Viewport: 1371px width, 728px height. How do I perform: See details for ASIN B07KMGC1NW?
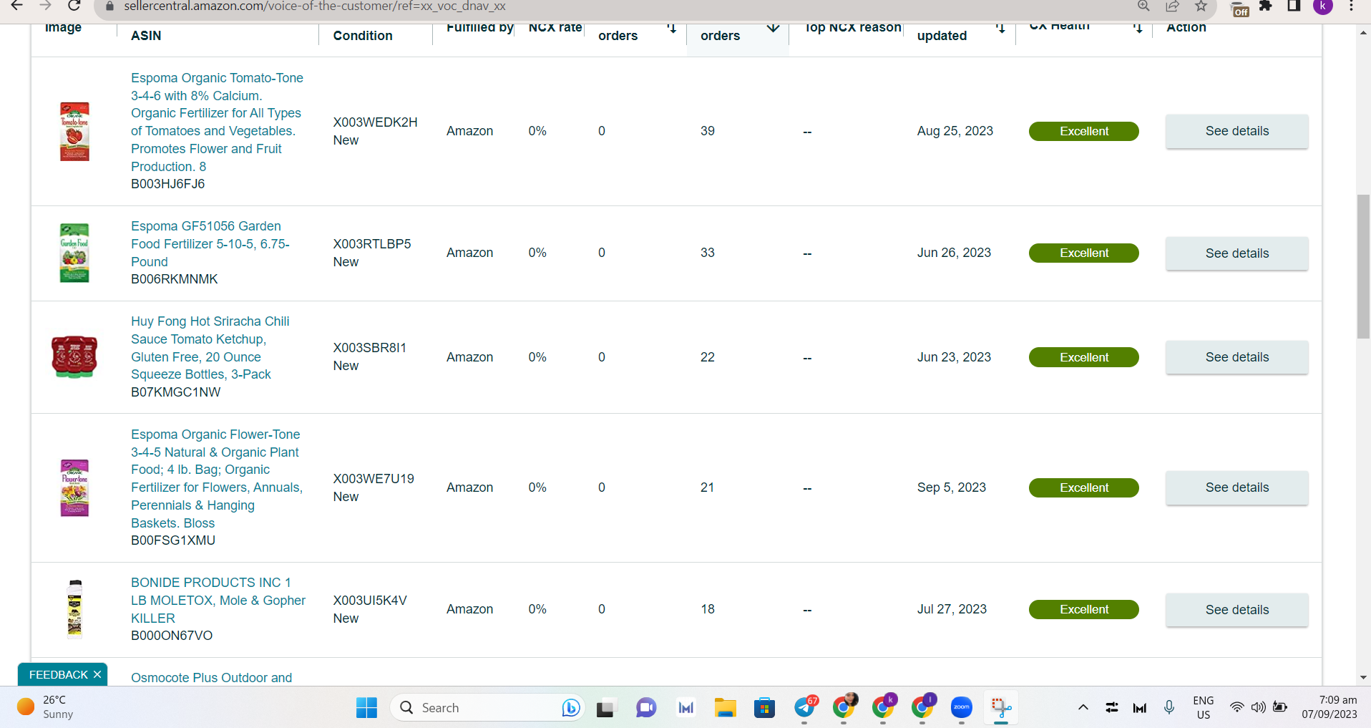pos(1236,357)
